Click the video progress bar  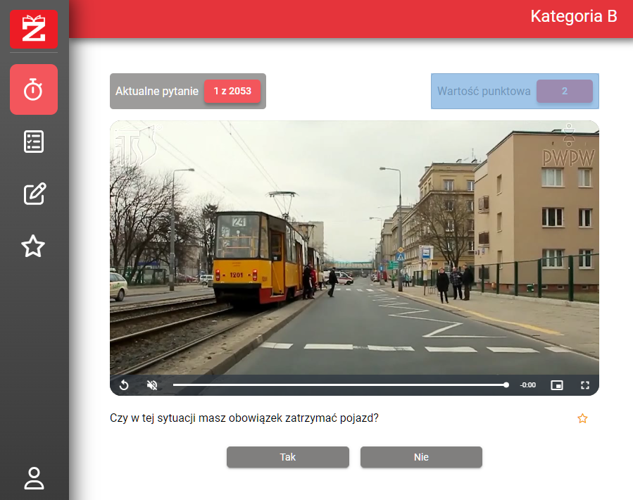pos(339,385)
